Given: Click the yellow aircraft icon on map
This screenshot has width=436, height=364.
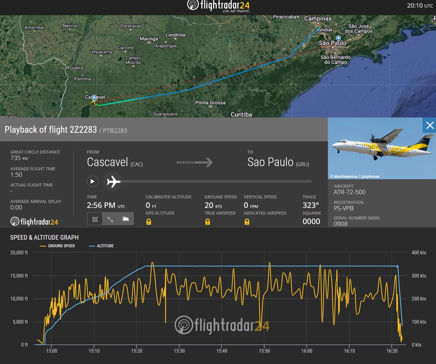Looking at the screenshot, I should click(93, 102).
